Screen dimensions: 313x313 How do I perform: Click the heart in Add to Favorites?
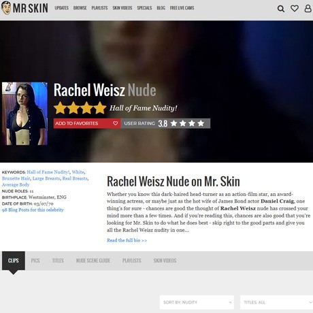(115, 123)
